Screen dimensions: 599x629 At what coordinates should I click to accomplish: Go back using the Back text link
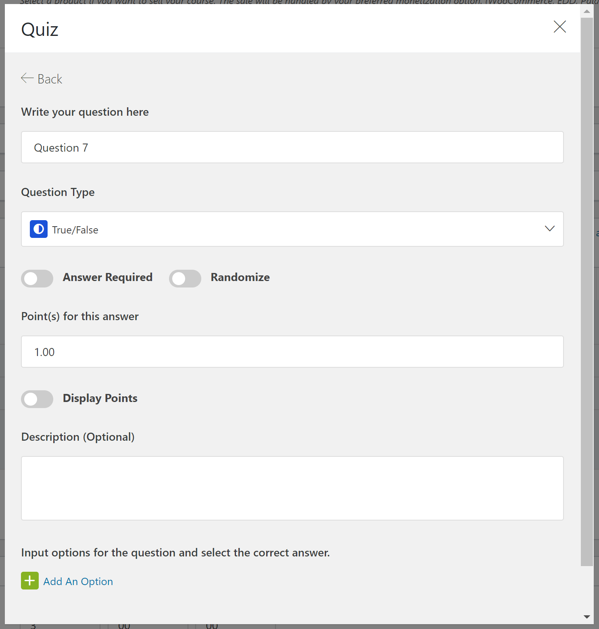pos(50,79)
